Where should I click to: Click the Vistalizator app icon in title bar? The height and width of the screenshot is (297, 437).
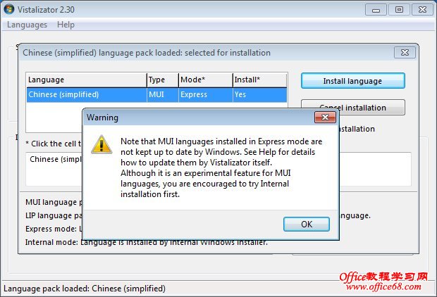click(x=9, y=9)
